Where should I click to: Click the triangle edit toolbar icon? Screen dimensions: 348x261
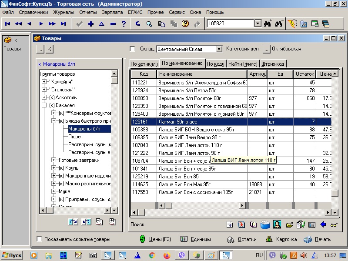pyautogui.click(x=102, y=24)
